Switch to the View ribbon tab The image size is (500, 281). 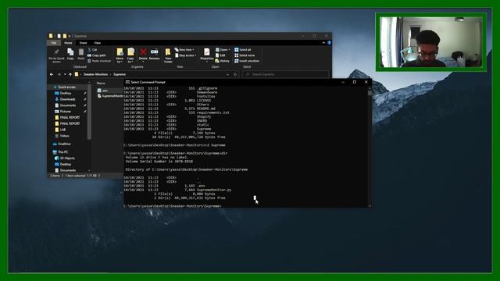coord(97,43)
